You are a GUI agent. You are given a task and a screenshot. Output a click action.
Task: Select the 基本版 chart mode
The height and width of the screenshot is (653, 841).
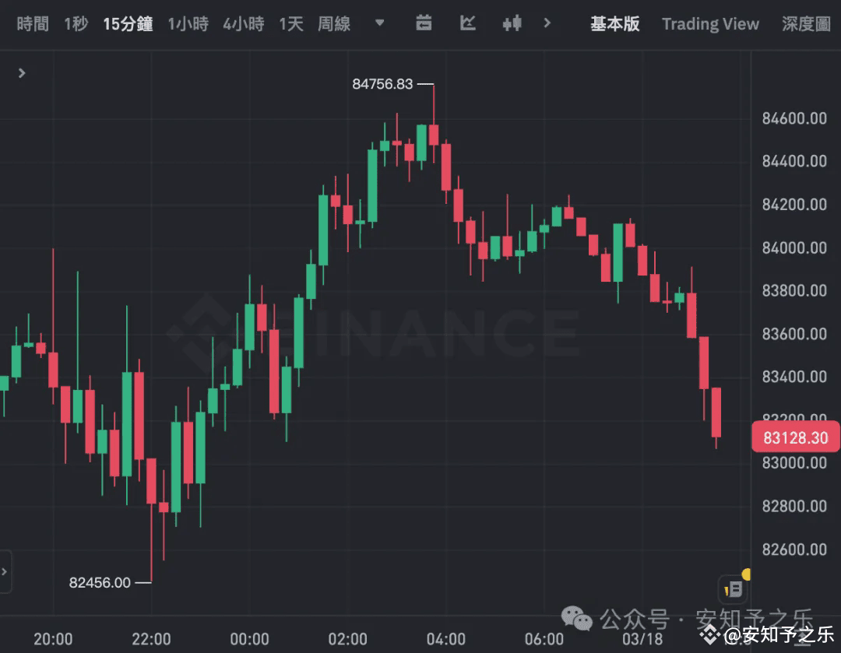(615, 24)
